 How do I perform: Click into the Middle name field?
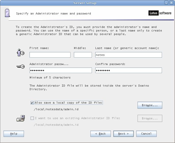click(83, 55)
